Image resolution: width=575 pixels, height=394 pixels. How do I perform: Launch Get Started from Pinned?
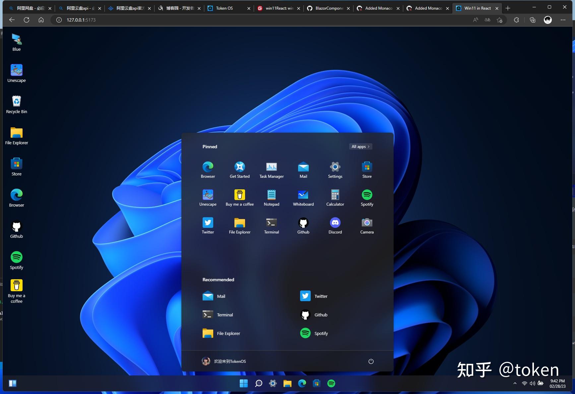pos(240,170)
